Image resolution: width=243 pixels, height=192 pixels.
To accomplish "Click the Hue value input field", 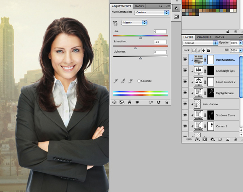I will pyautogui.click(x=160, y=32).
